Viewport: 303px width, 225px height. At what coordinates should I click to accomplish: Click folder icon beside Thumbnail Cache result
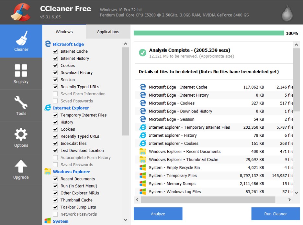pyautogui.click(x=143, y=159)
